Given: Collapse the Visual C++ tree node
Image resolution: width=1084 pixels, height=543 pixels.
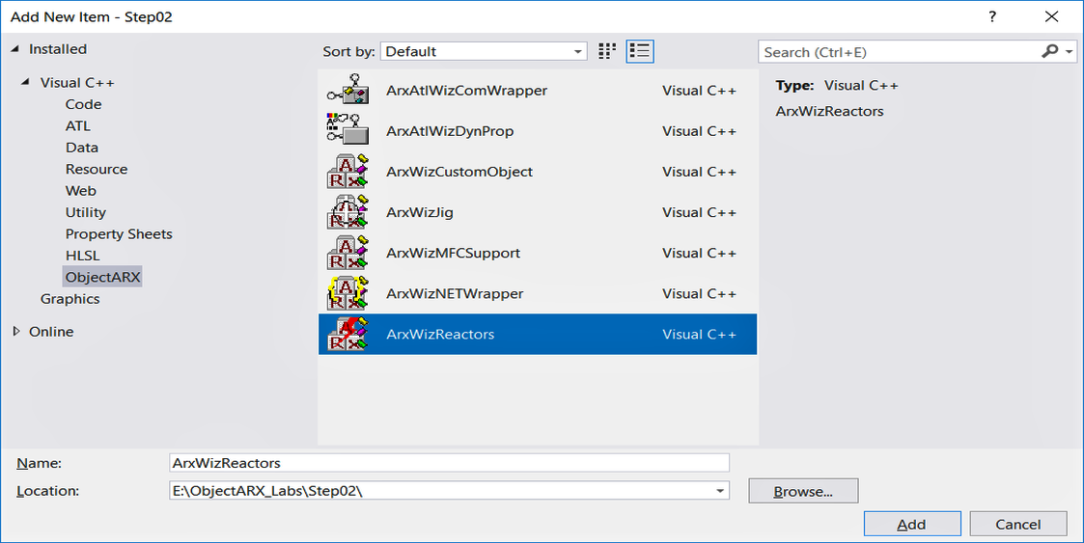Looking at the screenshot, I should pos(25,82).
